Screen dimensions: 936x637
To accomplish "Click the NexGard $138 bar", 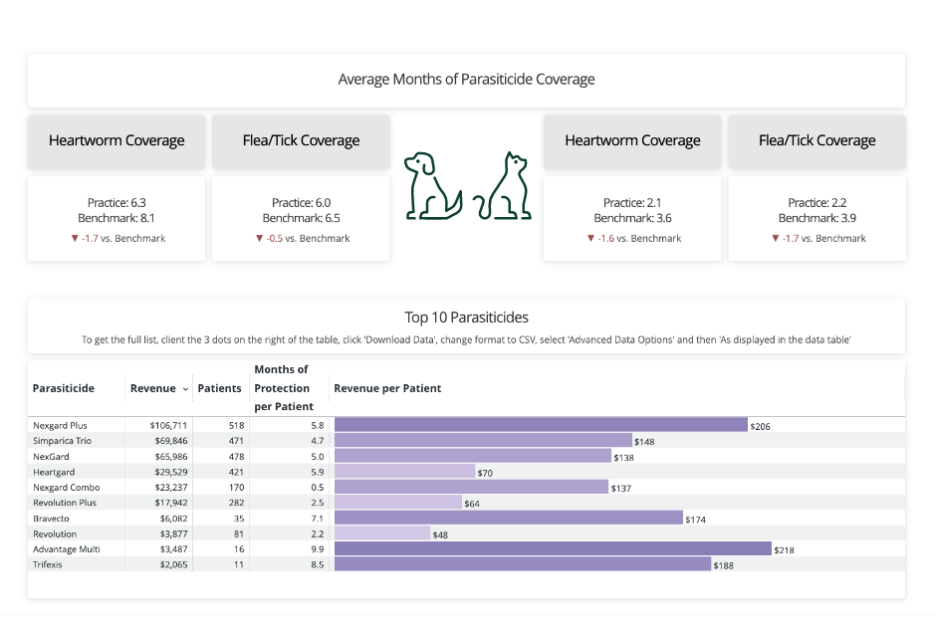I will point(473,456).
